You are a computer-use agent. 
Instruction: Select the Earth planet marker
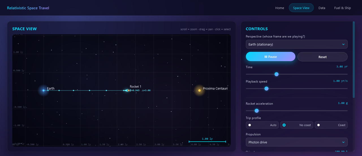44,90
